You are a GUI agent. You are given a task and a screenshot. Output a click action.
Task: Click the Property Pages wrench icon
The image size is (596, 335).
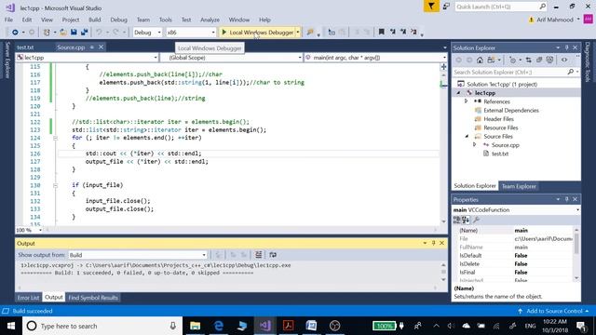[x=476, y=220]
